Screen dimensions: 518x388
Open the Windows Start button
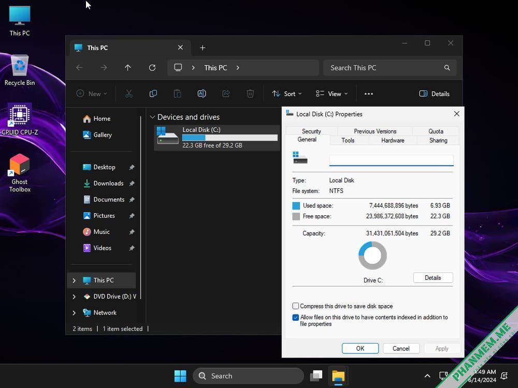click(180, 376)
